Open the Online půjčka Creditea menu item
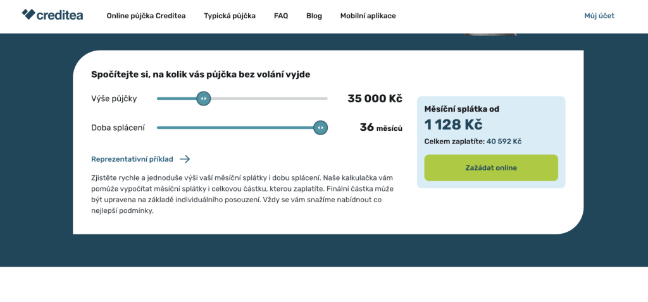 [x=146, y=16]
